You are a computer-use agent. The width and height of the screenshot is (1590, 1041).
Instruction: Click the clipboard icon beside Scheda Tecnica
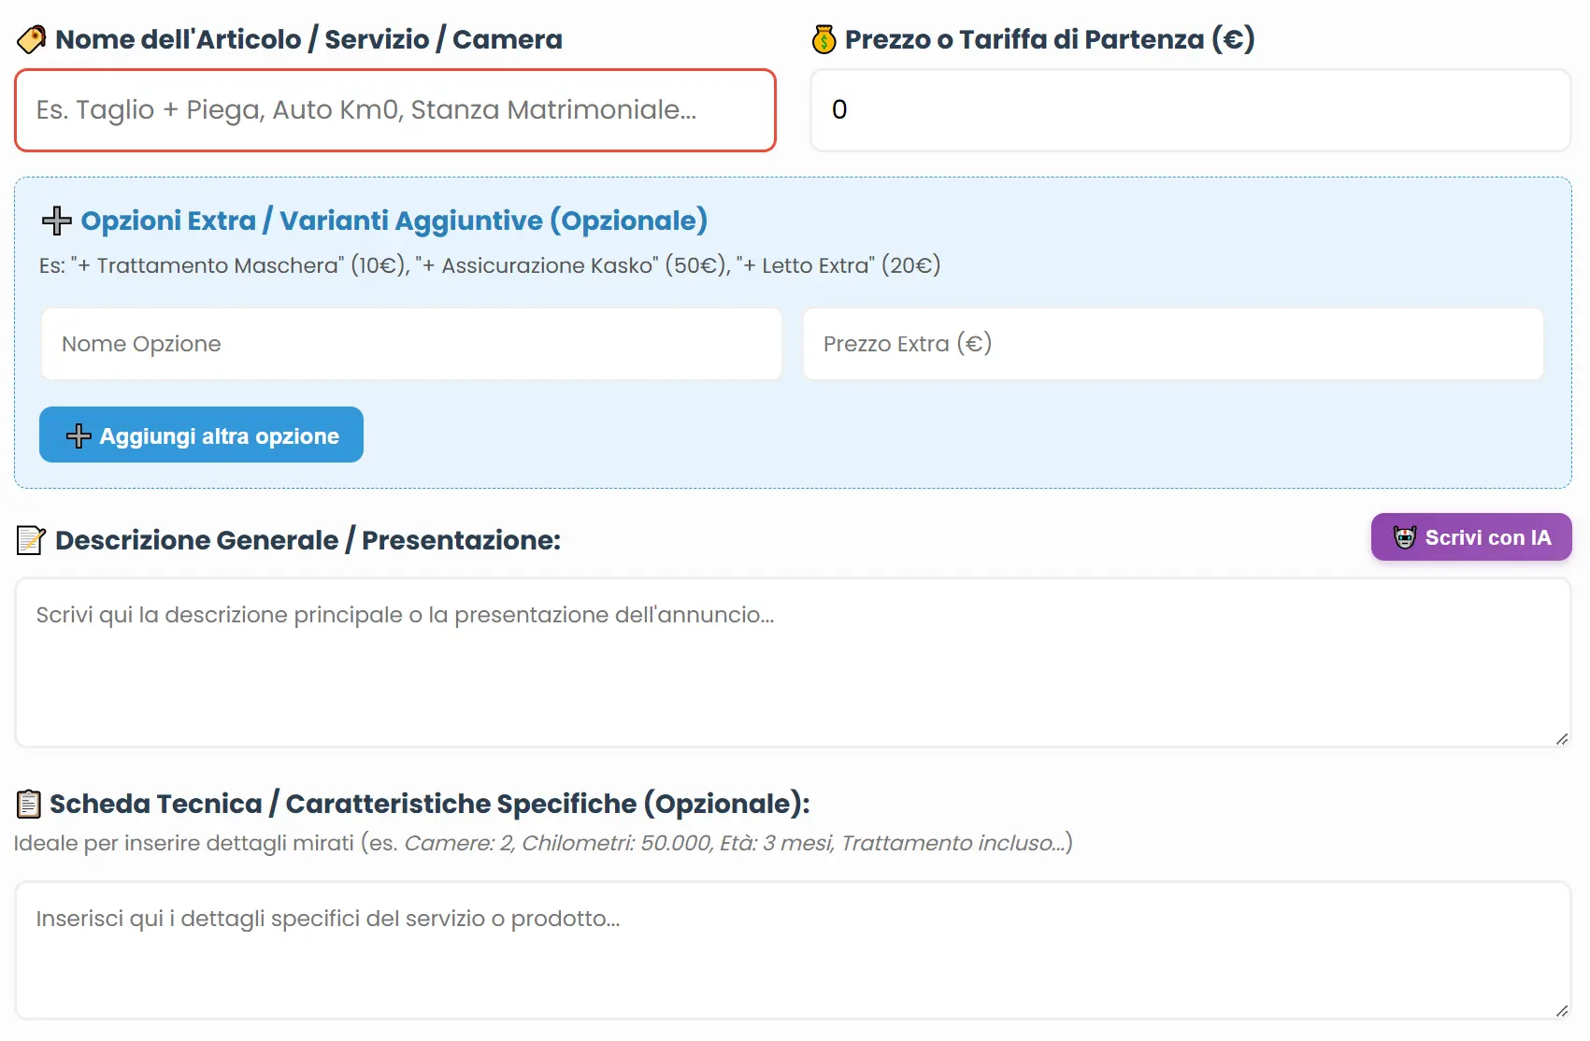coord(29,804)
